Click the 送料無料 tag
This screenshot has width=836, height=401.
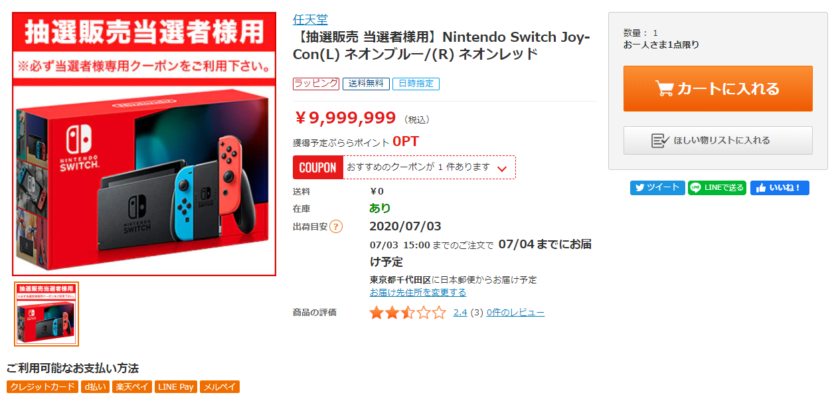click(x=366, y=84)
